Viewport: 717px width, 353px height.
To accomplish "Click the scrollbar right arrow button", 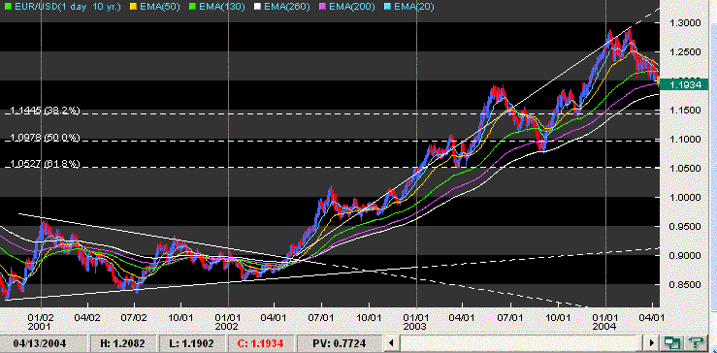I will coord(651,342).
